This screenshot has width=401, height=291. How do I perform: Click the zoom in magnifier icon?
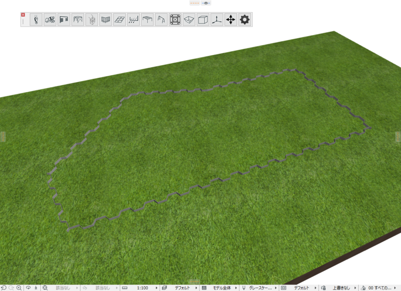click(19, 288)
